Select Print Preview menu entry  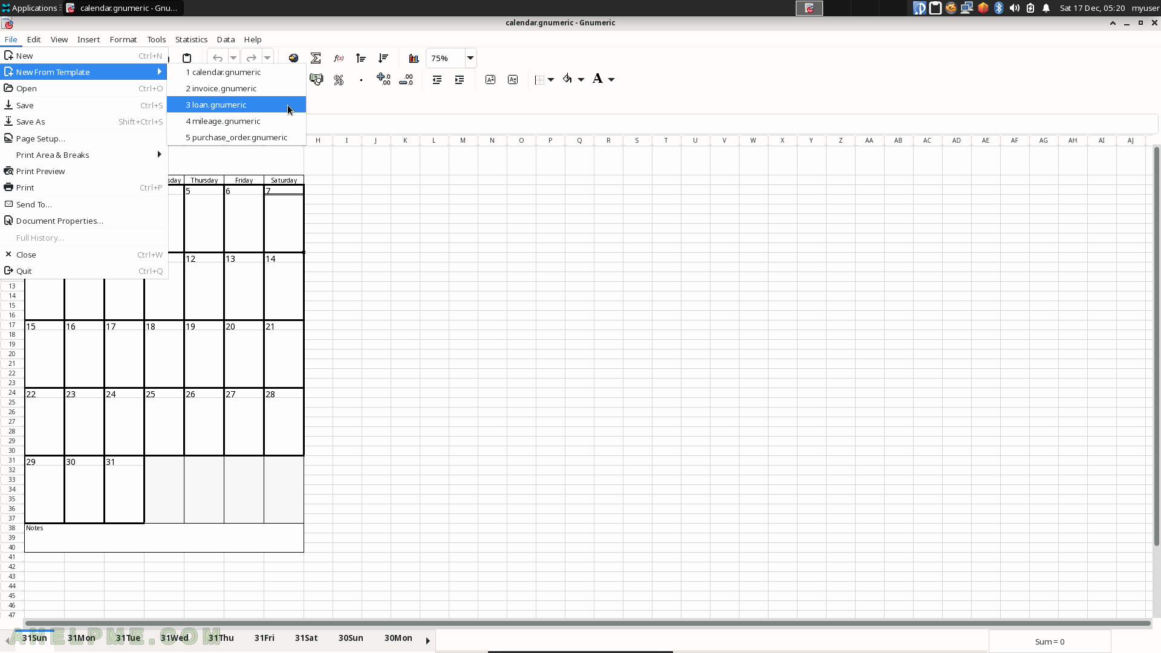[83, 171]
